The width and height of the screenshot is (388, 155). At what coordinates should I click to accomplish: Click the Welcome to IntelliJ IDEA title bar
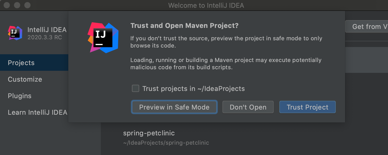tap(206, 5)
